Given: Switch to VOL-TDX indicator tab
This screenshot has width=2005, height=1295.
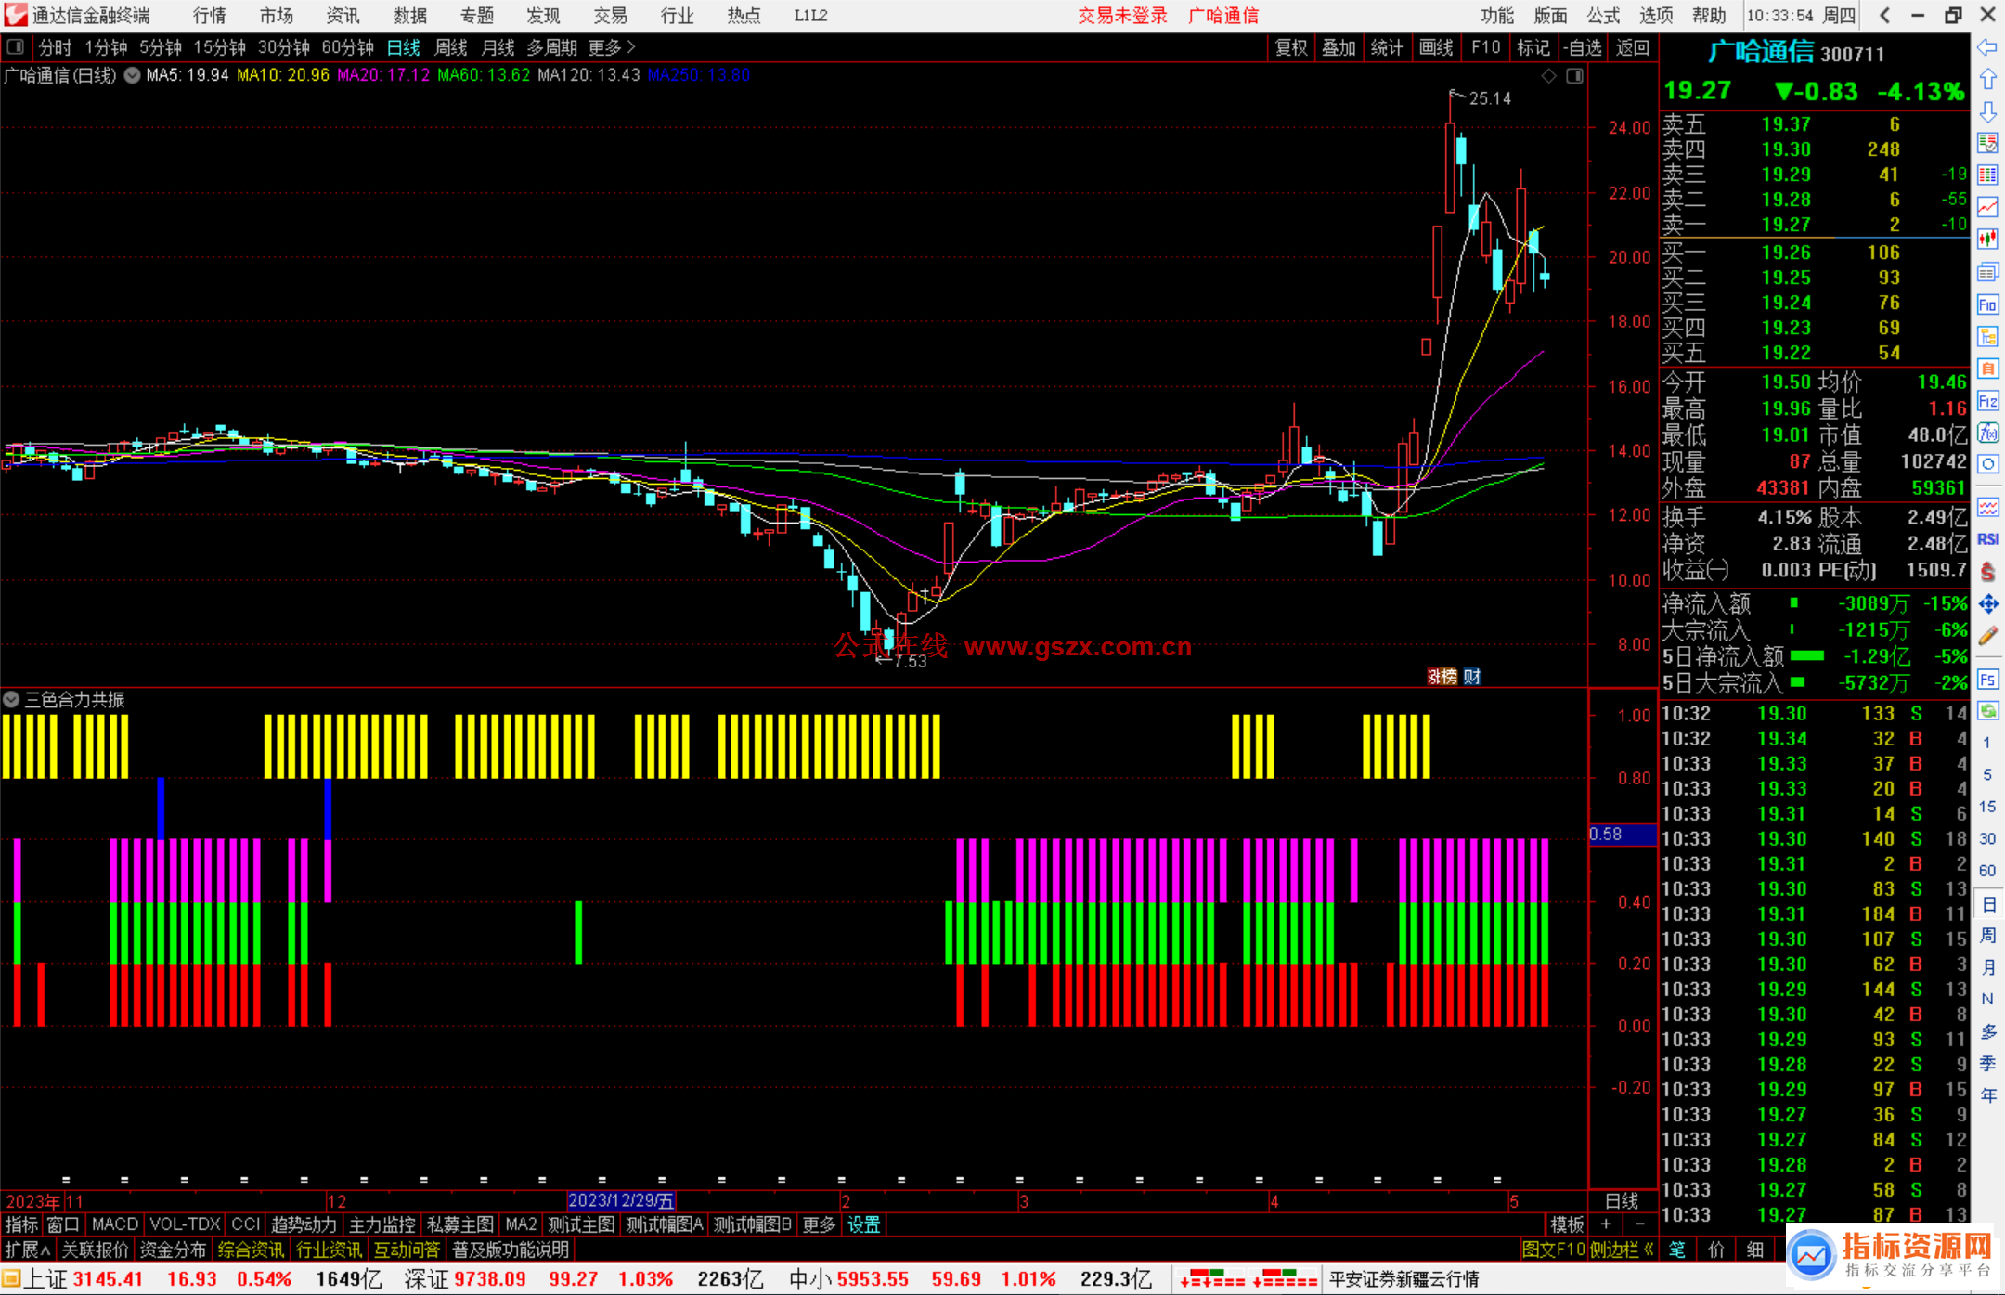Looking at the screenshot, I should point(185,1224).
